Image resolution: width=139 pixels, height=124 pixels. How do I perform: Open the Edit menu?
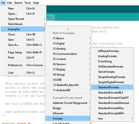pos(10,3)
